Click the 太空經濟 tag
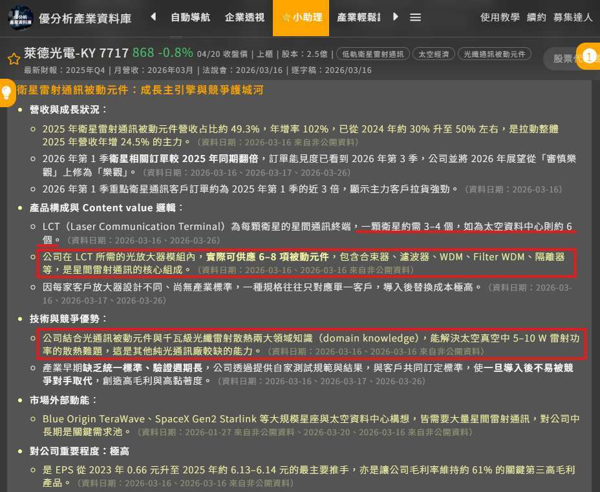The width and height of the screenshot is (600, 492). click(x=433, y=54)
